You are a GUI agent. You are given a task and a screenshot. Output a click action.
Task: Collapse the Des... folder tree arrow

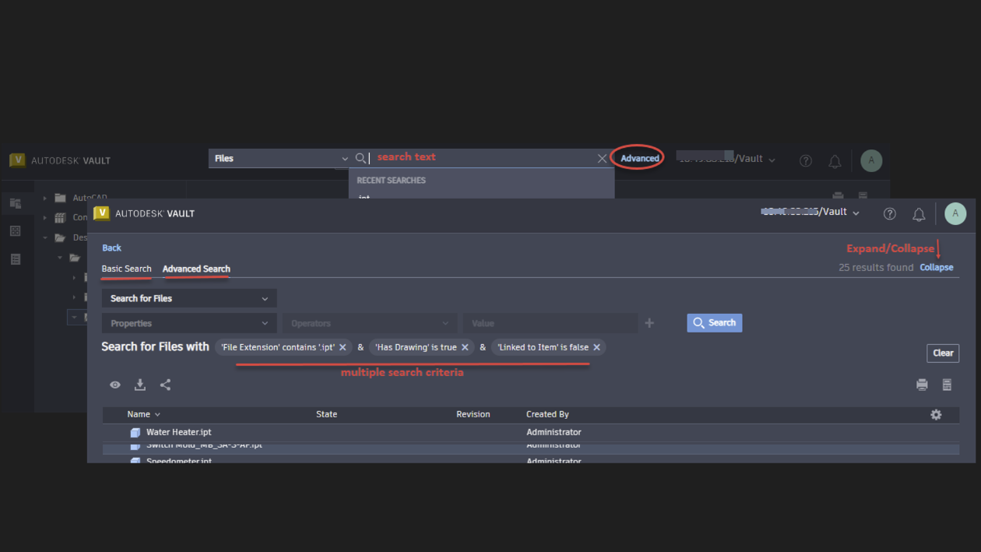point(44,237)
